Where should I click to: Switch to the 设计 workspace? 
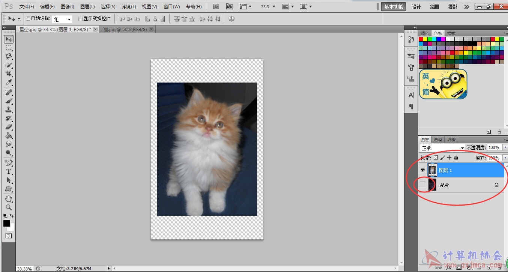pos(416,7)
